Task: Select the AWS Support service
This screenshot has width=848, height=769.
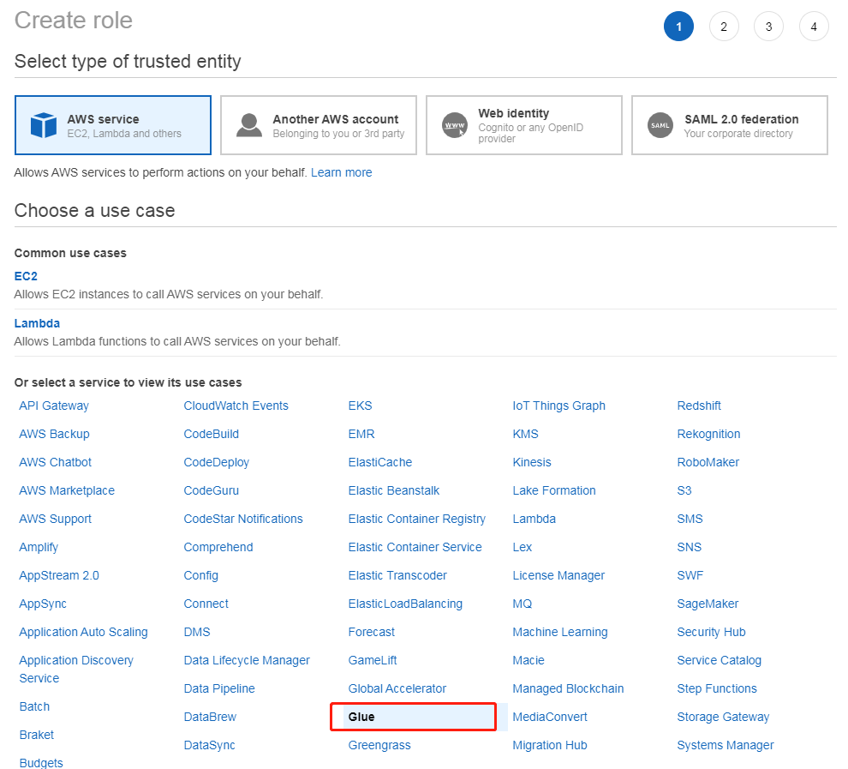Action: (x=55, y=519)
